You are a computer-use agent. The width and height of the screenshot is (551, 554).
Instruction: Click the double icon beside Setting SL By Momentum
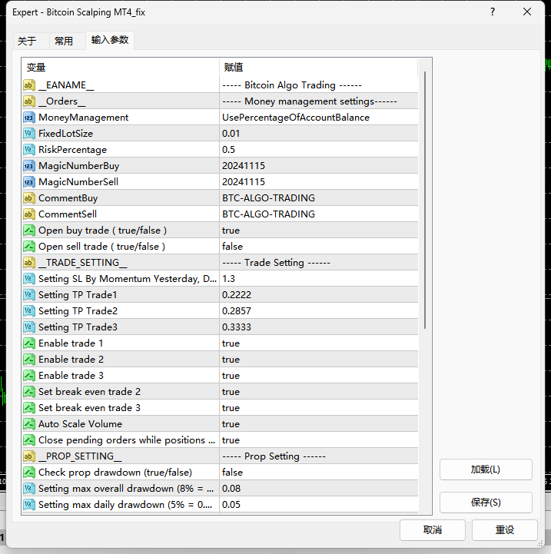tap(29, 279)
